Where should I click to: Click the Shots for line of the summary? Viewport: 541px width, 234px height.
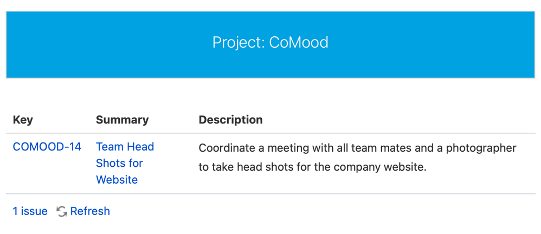click(x=119, y=163)
